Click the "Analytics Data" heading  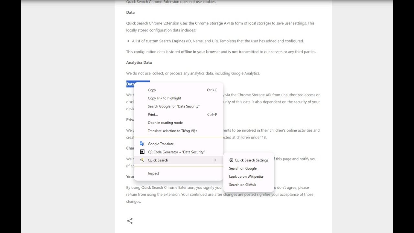(139, 62)
